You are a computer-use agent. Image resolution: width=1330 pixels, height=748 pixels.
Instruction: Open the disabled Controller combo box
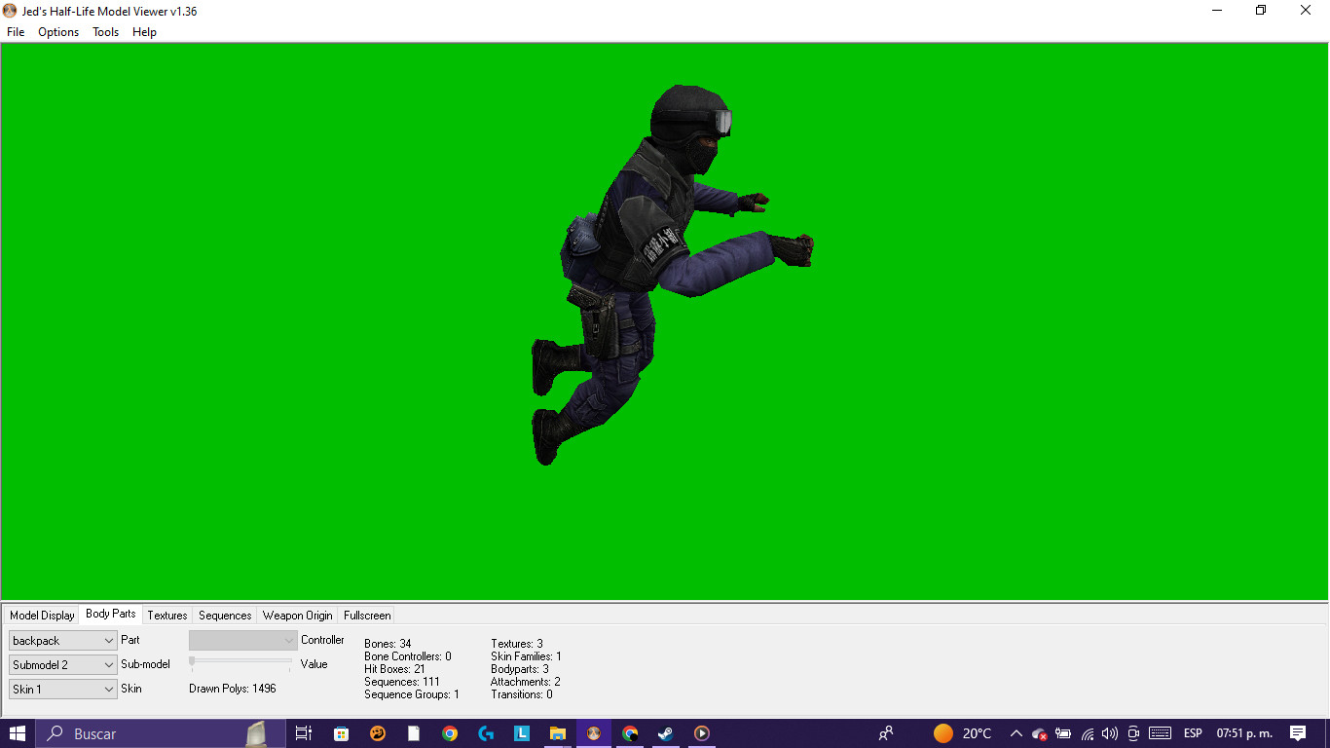point(242,640)
